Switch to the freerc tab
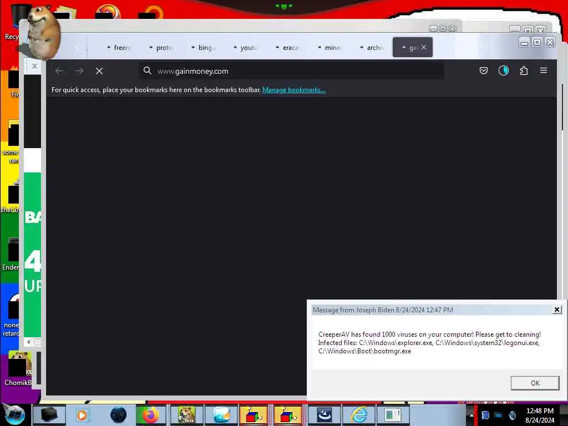 click(x=119, y=48)
